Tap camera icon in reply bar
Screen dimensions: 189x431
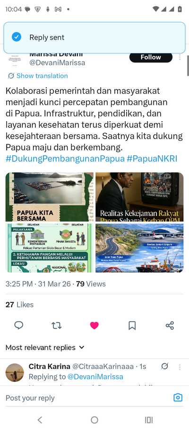point(178,397)
